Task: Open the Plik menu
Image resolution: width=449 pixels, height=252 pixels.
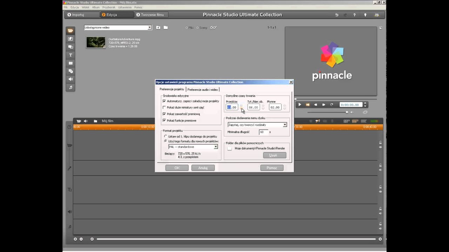Action: pos(66,7)
